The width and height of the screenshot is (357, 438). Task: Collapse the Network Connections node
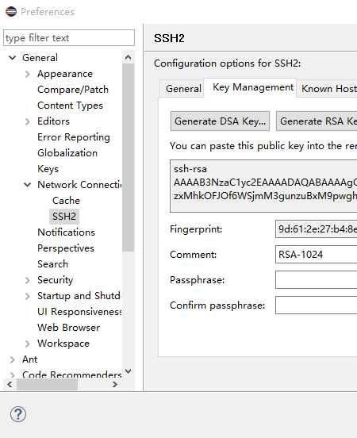click(28, 185)
